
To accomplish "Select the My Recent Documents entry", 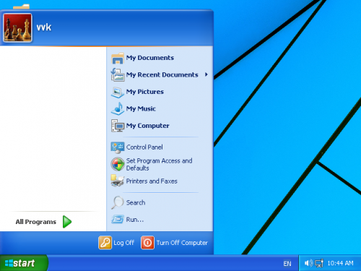I will tap(159, 74).
